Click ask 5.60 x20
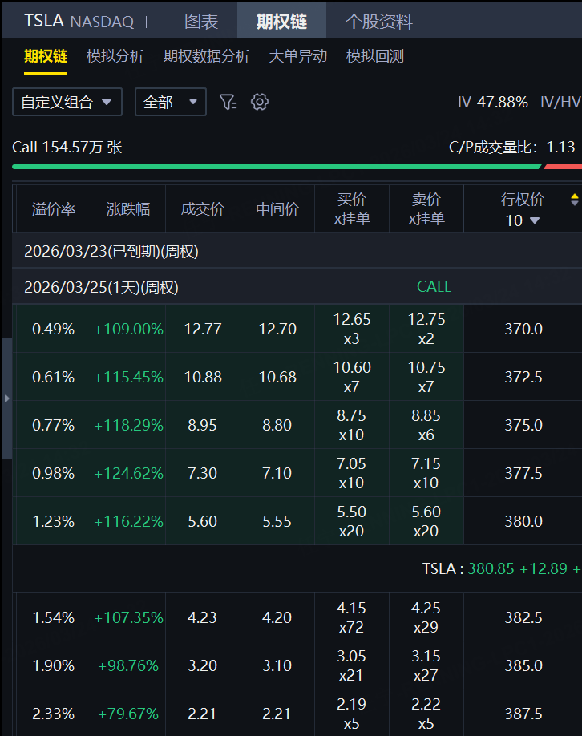582x736 pixels. click(426, 521)
